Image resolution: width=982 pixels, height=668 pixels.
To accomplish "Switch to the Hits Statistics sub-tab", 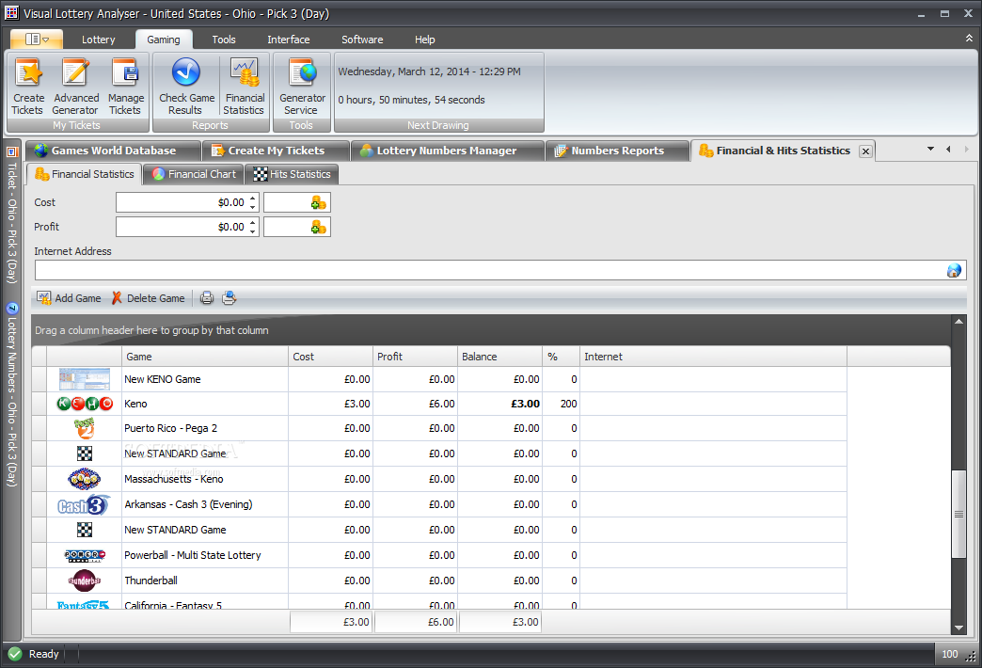I will (292, 174).
